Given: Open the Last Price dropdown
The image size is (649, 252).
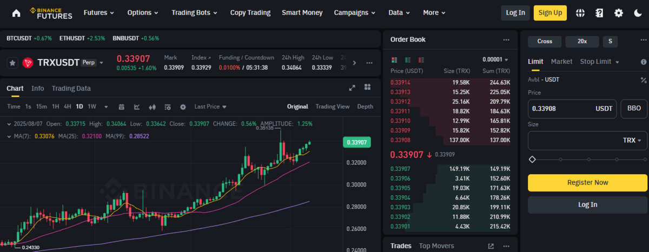Looking at the screenshot, I should 210,107.
